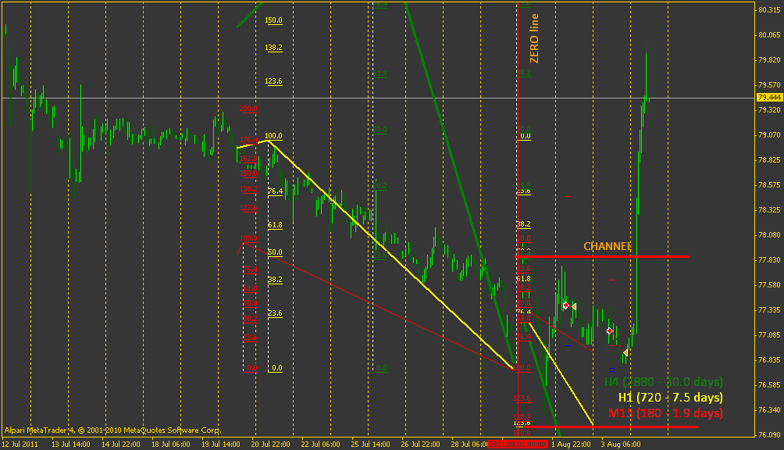
Task: Click the red dash marker above the CHANNEL label
Action: (x=568, y=197)
